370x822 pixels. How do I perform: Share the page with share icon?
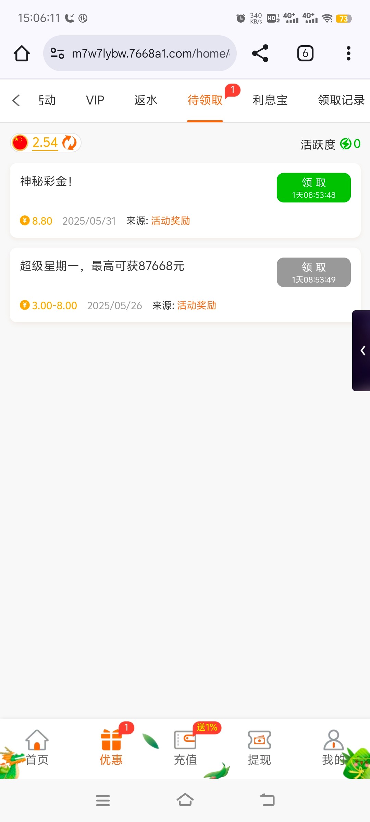pyautogui.click(x=260, y=53)
